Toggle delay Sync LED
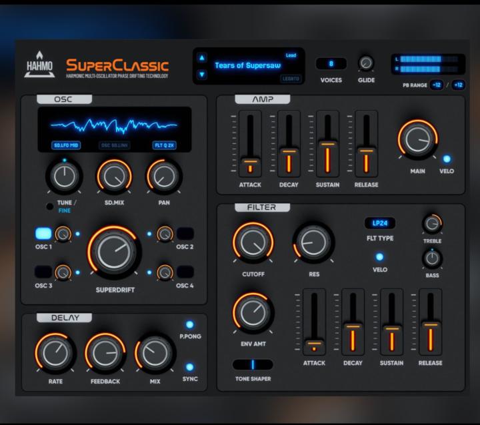The image size is (480, 425). click(190, 367)
